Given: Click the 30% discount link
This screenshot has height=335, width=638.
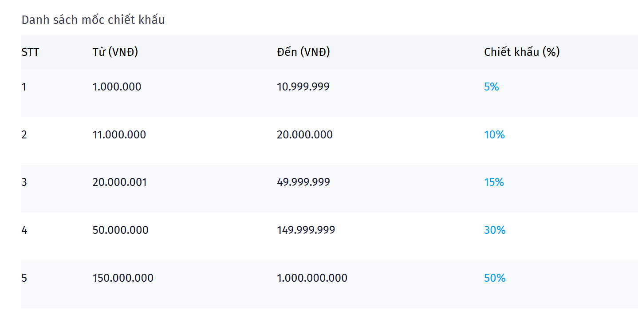Looking at the screenshot, I should tap(495, 230).
